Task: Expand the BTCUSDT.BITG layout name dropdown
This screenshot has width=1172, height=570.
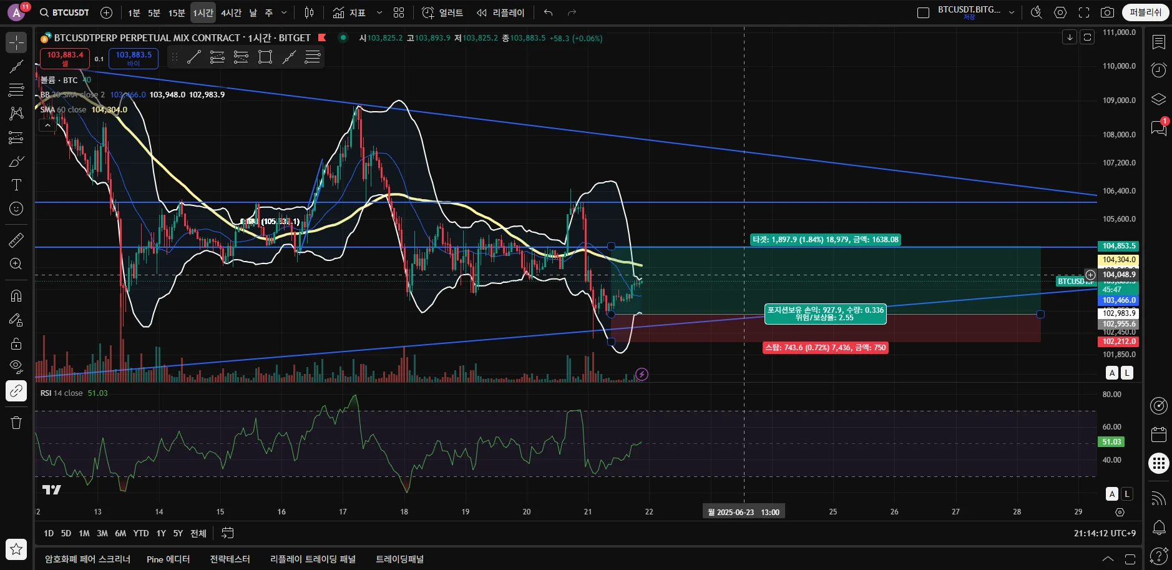Action: (1012, 12)
